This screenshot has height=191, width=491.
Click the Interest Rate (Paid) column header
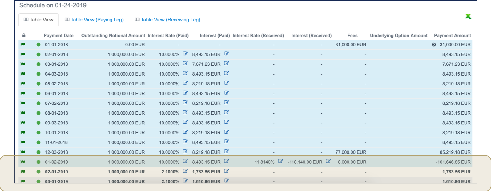click(x=168, y=36)
